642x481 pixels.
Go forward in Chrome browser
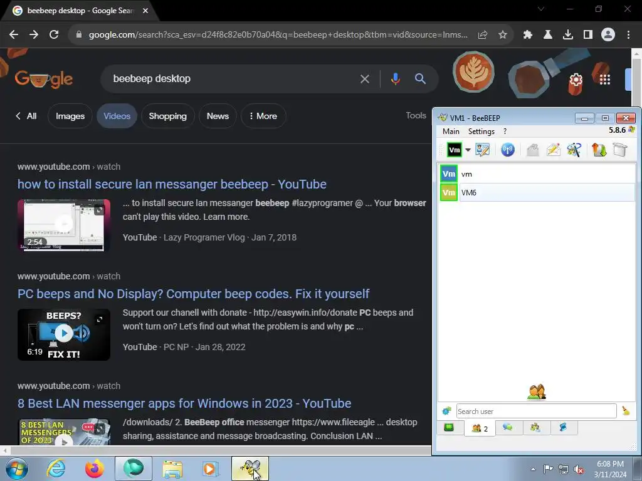[34, 35]
